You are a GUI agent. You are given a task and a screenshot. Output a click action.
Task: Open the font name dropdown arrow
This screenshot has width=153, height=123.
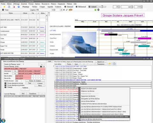53,10
